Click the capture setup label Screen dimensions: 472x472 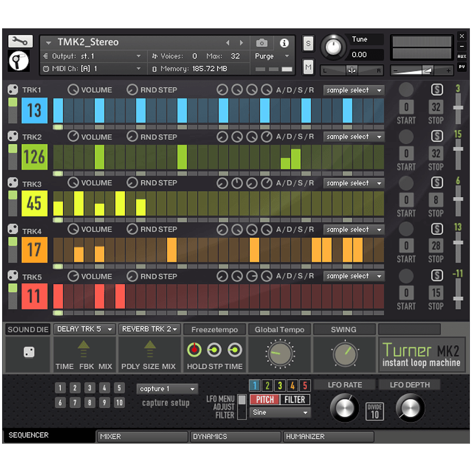tap(166, 403)
